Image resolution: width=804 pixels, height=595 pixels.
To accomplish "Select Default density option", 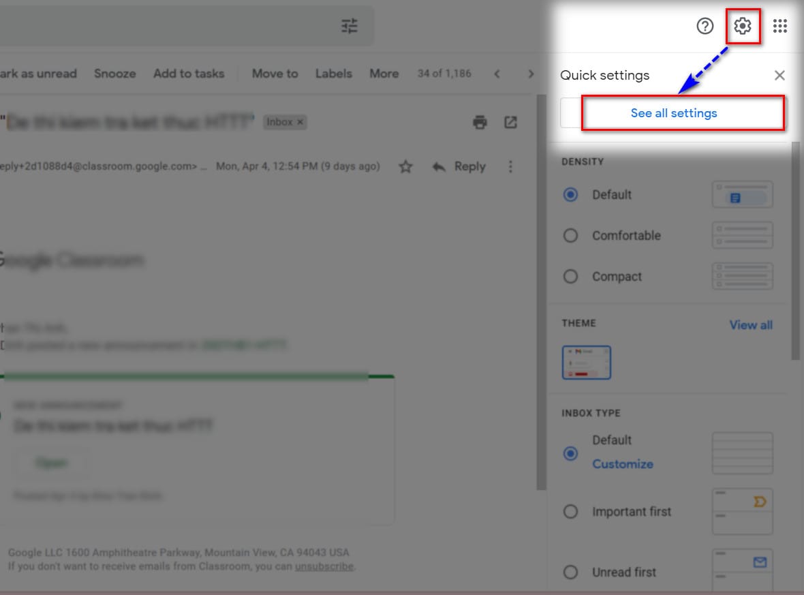I will 570,195.
